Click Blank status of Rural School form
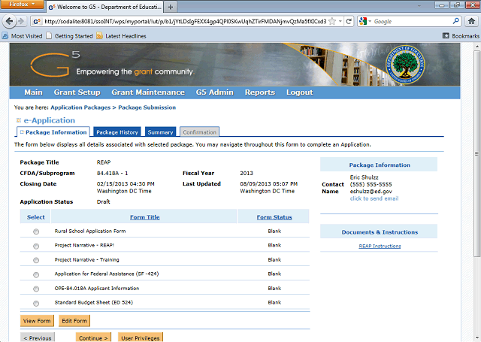Image resolution: width=481 pixels, height=342 pixels. coord(274,231)
